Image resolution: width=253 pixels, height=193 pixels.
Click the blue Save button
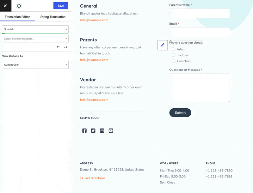(x=61, y=6)
